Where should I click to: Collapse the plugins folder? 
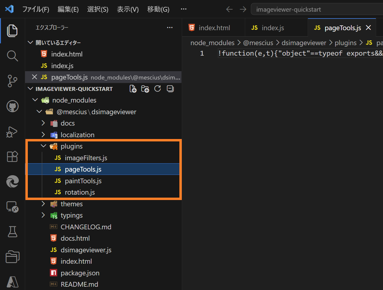coord(44,146)
